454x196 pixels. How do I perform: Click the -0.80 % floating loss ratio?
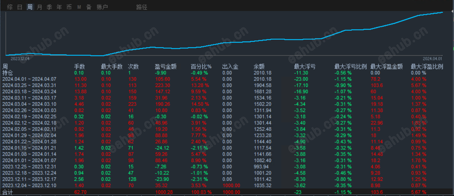pos(343,179)
